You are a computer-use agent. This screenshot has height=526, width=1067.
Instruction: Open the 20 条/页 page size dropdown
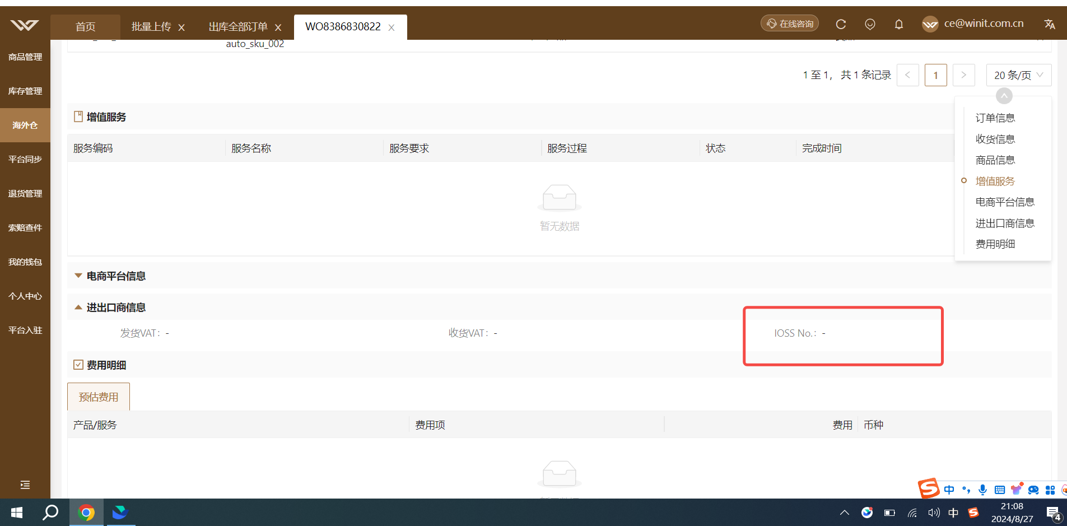click(x=1019, y=75)
